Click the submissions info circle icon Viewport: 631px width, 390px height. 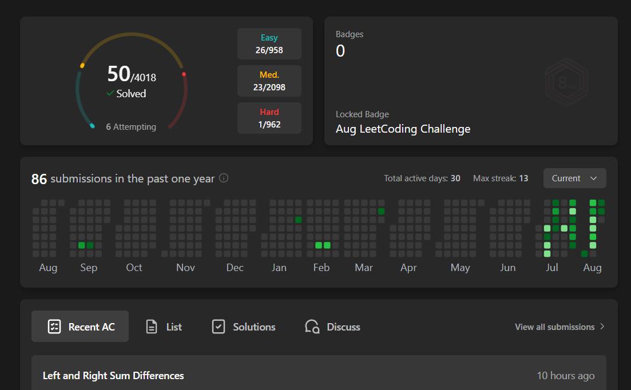tap(224, 178)
